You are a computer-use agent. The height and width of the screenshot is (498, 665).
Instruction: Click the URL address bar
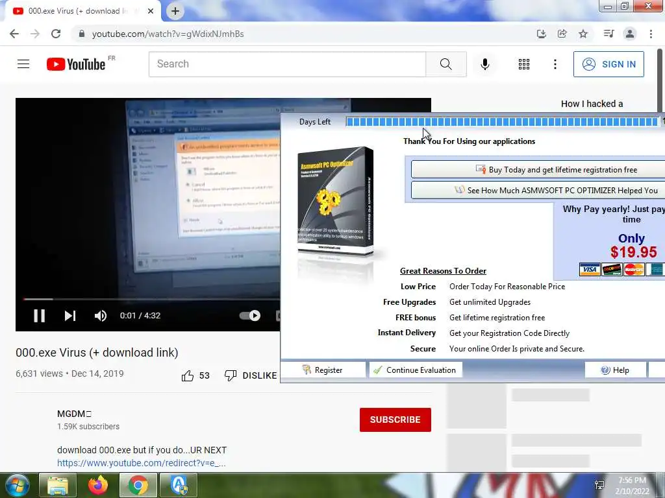click(x=297, y=34)
